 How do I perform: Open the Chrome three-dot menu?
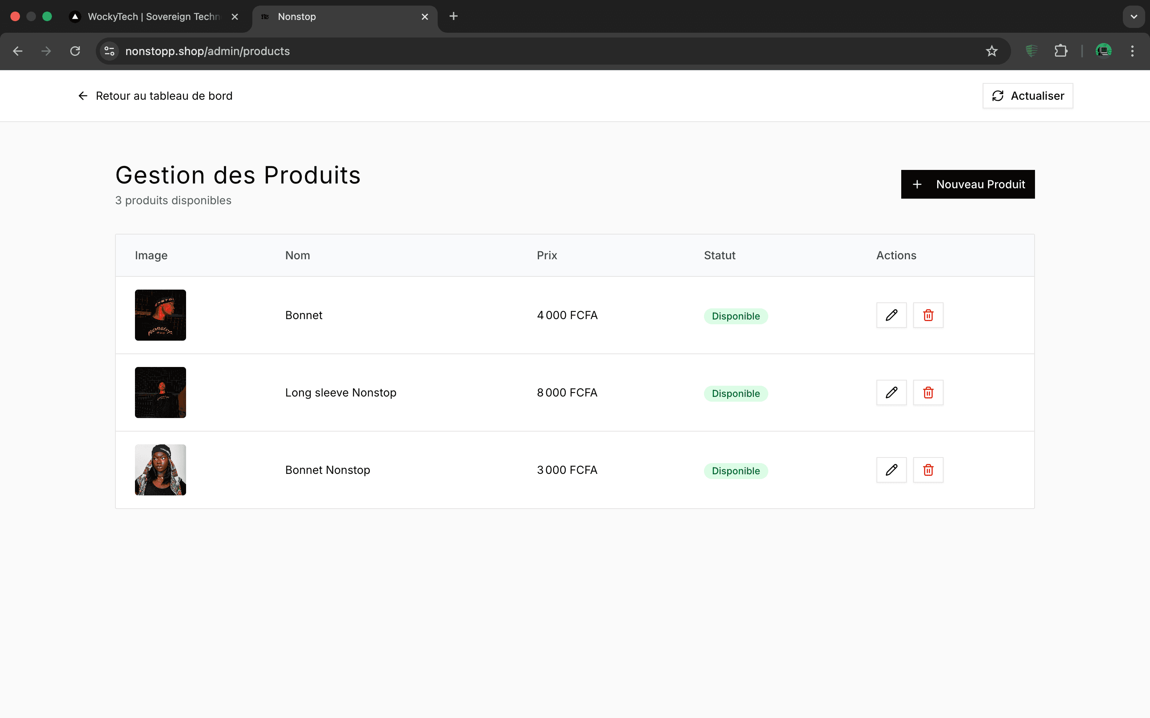(1132, 51)
